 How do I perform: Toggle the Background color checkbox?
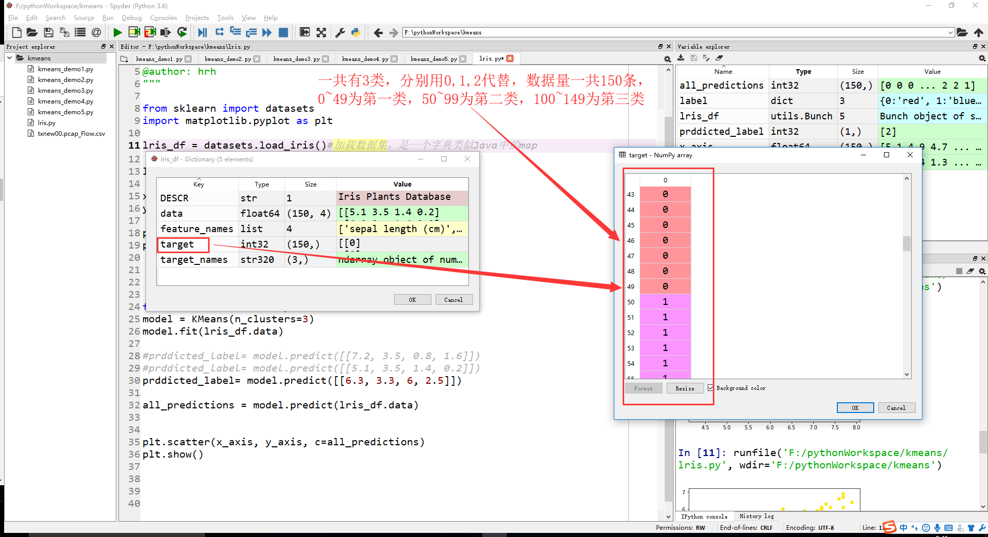(x=710, y=388)
